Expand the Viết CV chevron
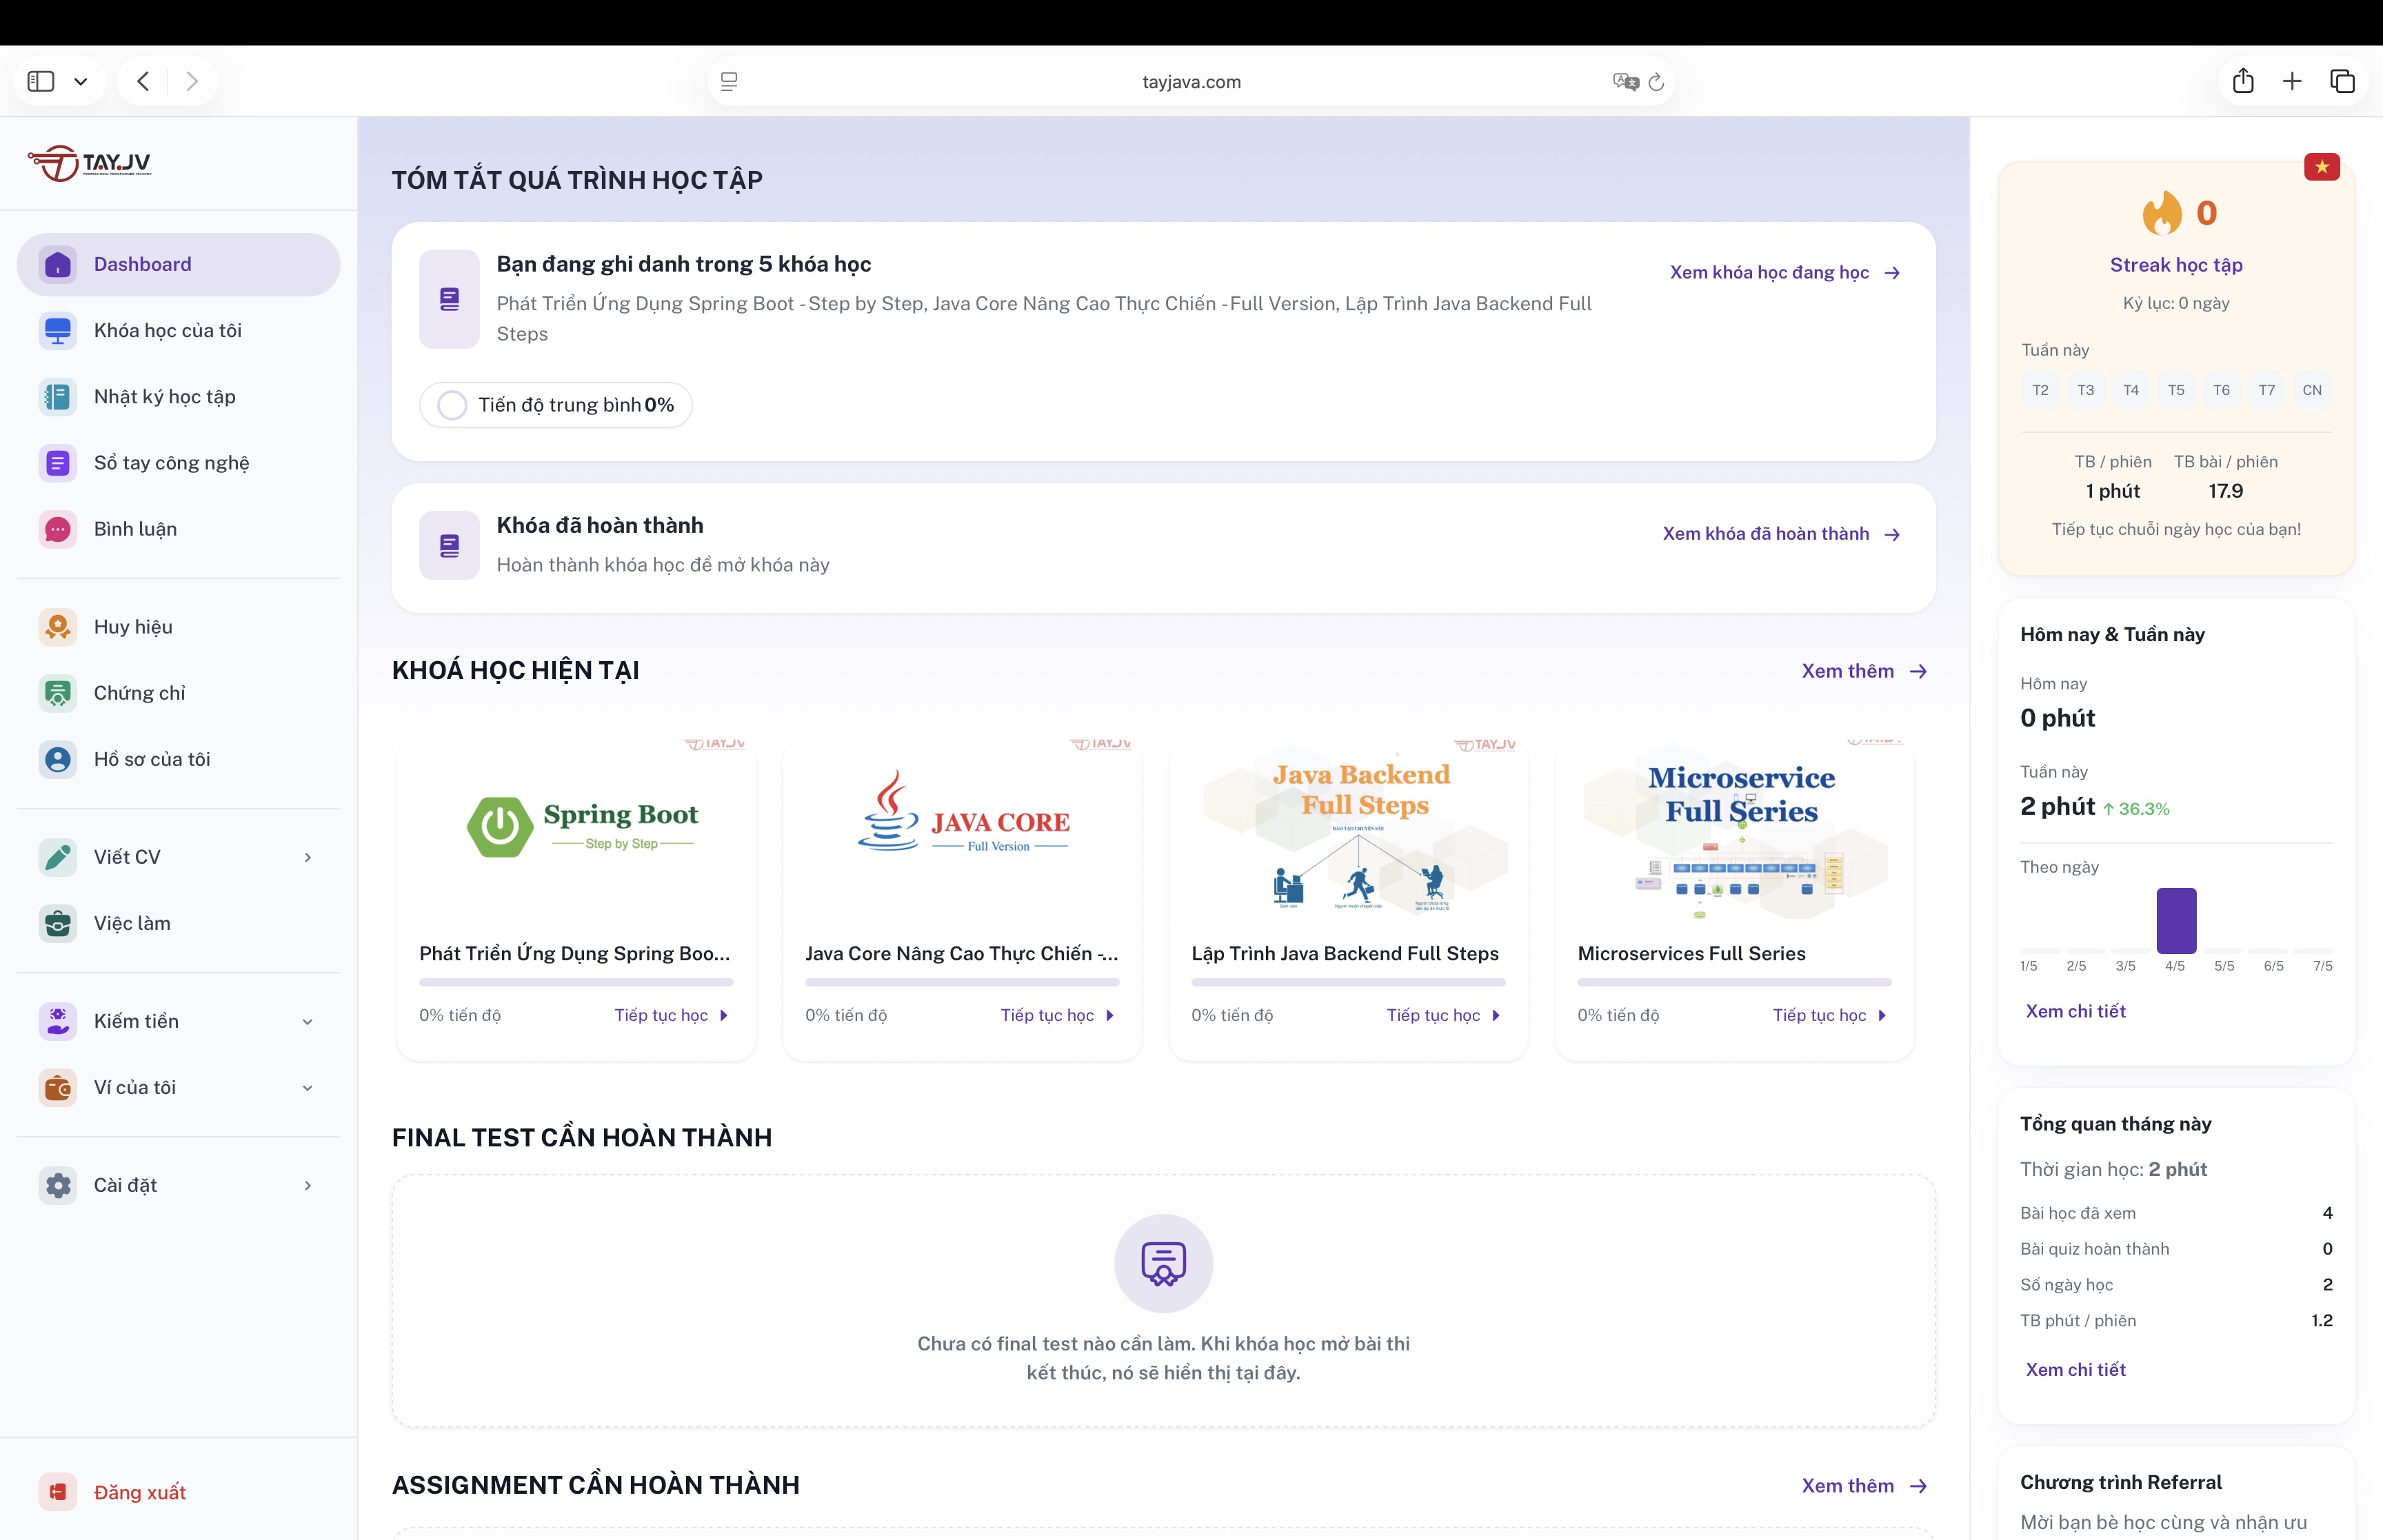 click(x=307, y=857)
